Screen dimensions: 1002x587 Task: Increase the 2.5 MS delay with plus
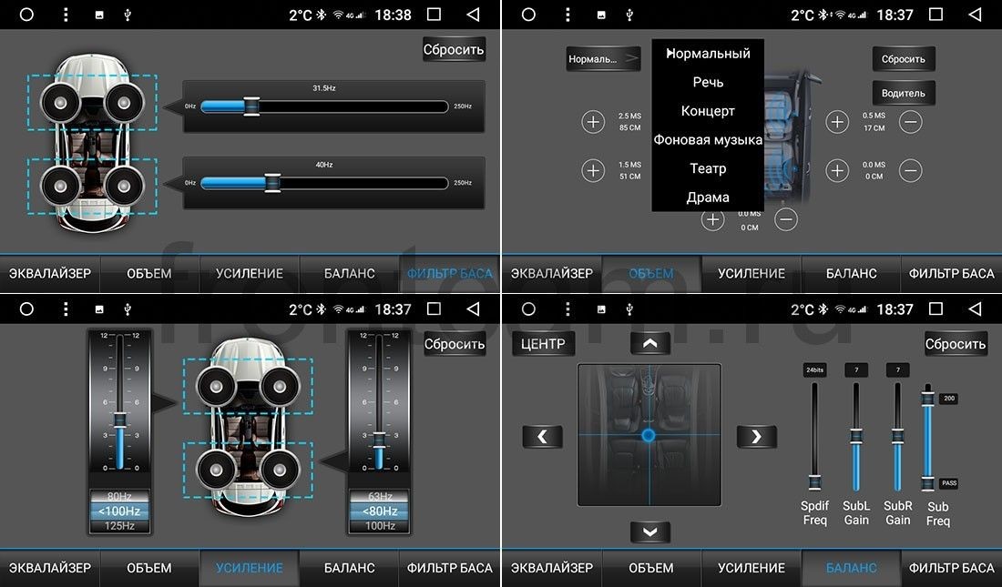click(x=593, y=121)
